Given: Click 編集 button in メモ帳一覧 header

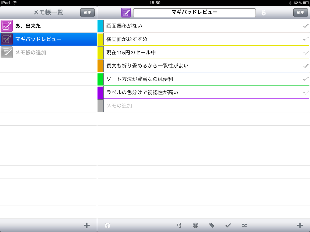Looking at the screenshot, I should (87, 13).
